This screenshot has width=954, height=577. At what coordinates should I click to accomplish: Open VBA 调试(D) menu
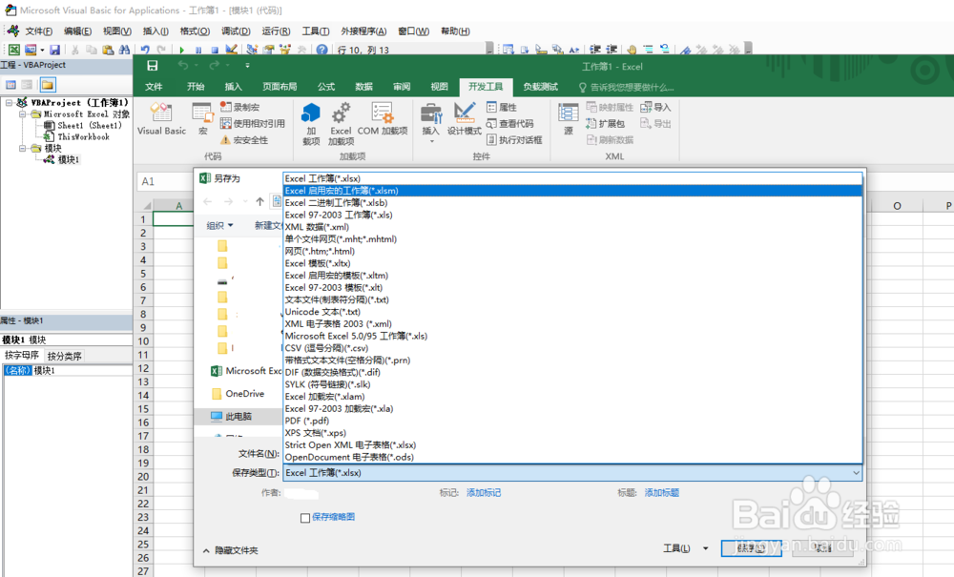[x=236, y=31]
